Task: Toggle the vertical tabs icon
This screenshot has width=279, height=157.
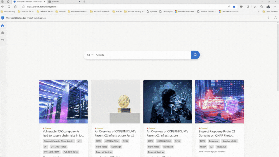Action: [x=8, y=1]
